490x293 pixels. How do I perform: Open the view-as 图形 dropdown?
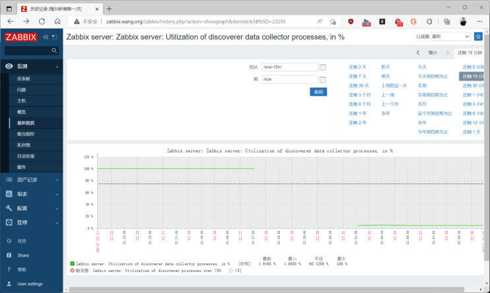pyautogui.click(x=450, y=36)
